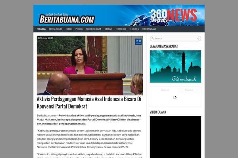Open the Tentang Kami page
The height and width of the screenshot is (158, 238).
149,29
